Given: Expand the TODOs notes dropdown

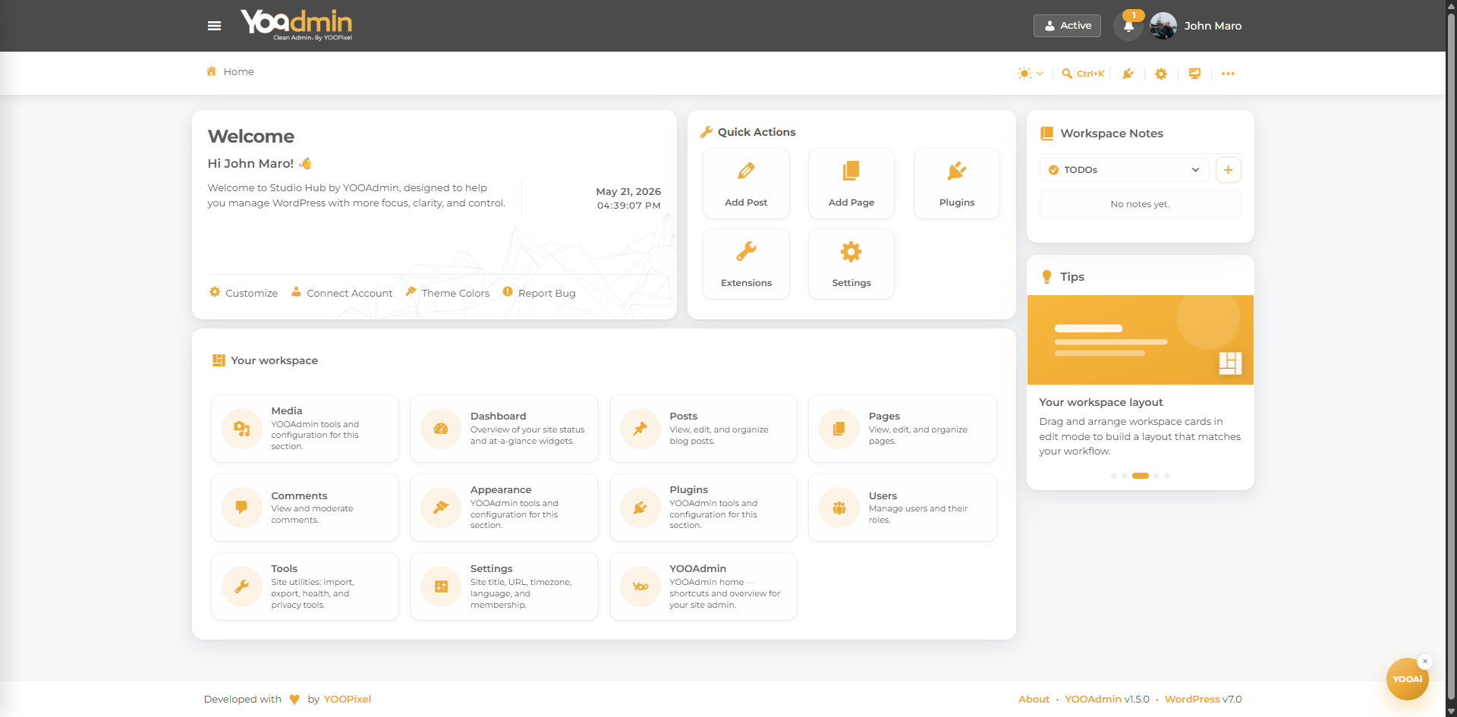Looking at the screenshot, I should coord(1124,170).
